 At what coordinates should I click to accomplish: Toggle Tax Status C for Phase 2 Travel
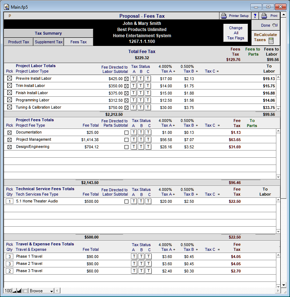point(149,264)
